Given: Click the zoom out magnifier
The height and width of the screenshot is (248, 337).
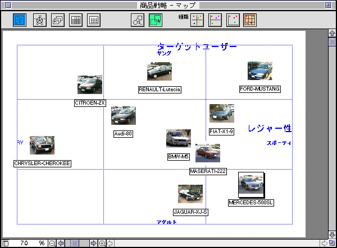Looking at the screenshot, I should coord(52,244).
